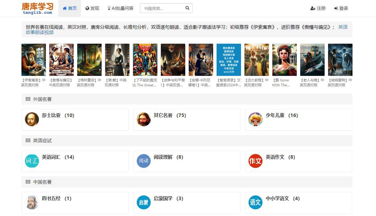Viewport: 376px width, 216px height.
Task: Click the magnifier search button
Action: [188, 8]
